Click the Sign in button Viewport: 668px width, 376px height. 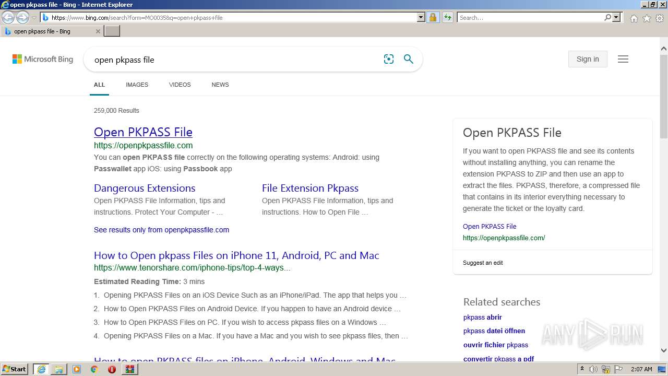pyautogui.click(x=588, y=59)
